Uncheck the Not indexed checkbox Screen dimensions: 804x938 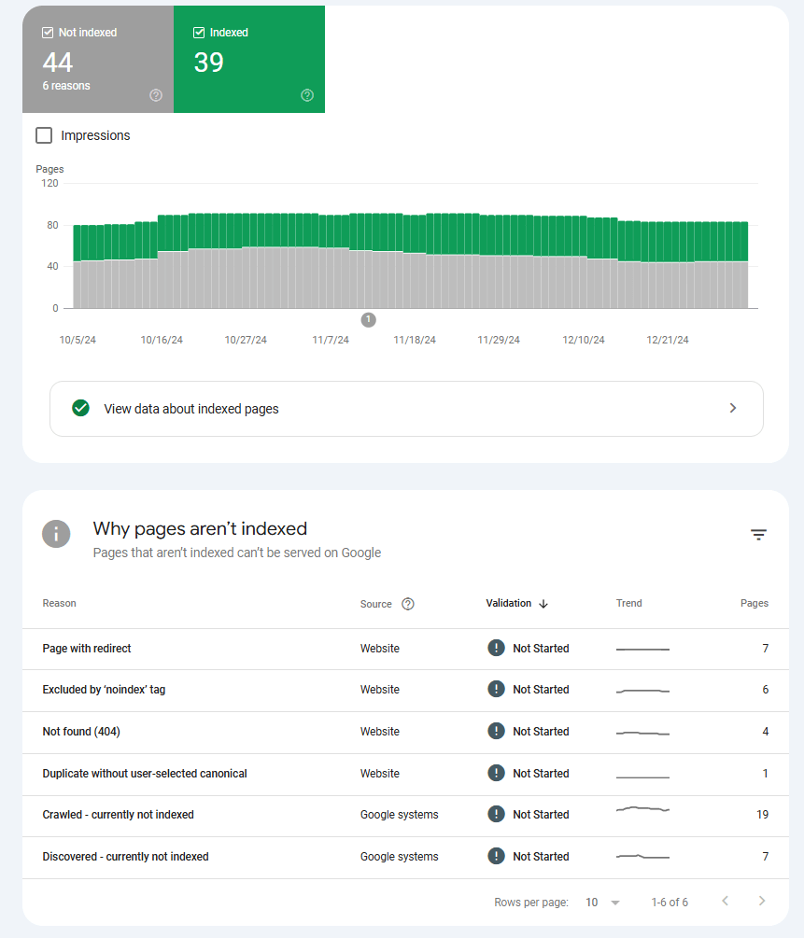tap(48, 33)
